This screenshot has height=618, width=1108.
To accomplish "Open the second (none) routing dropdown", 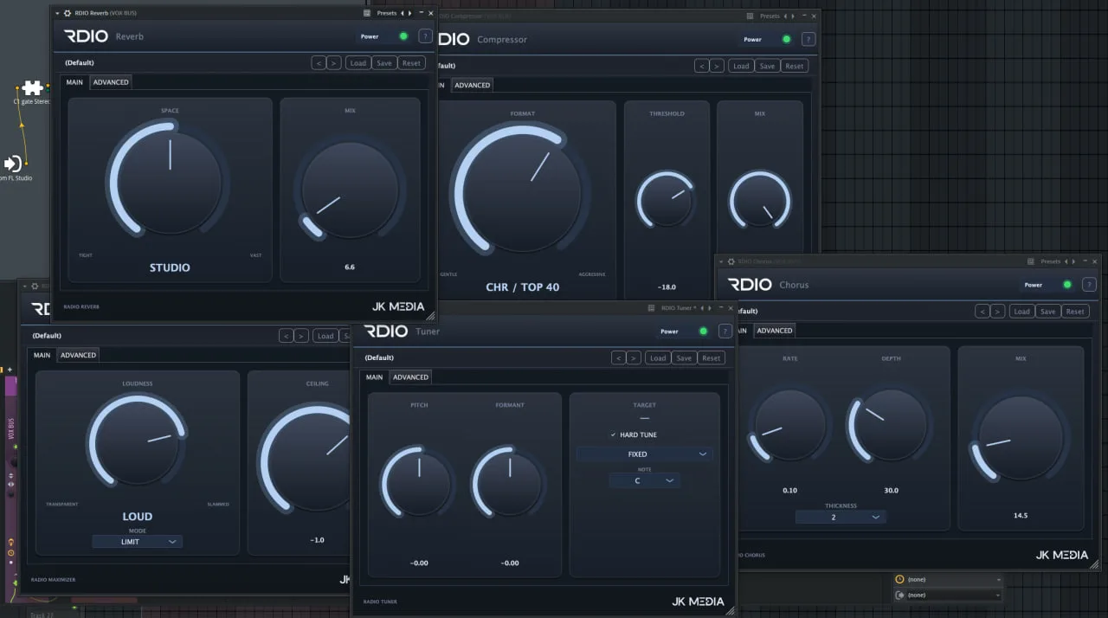I will pyautogui.click(x=955, y=595).
